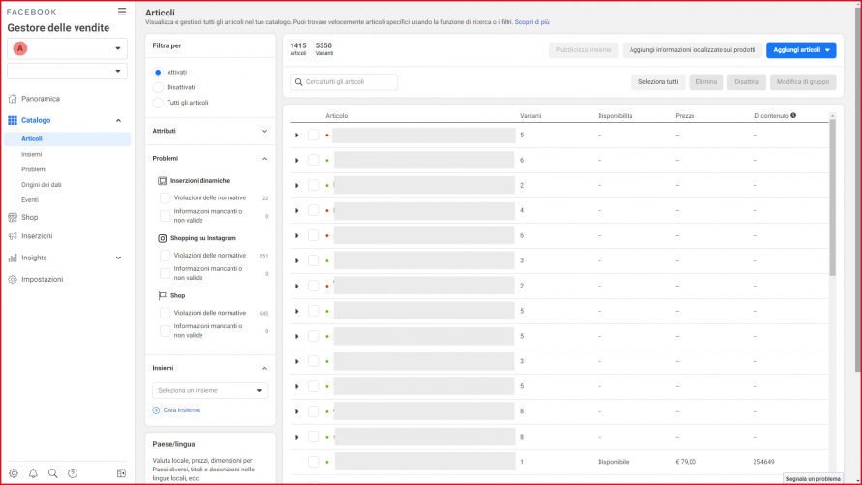This screenshot has height=485, width=862.
Task: Open Impostazioni settings page
Action: [42, 279]
